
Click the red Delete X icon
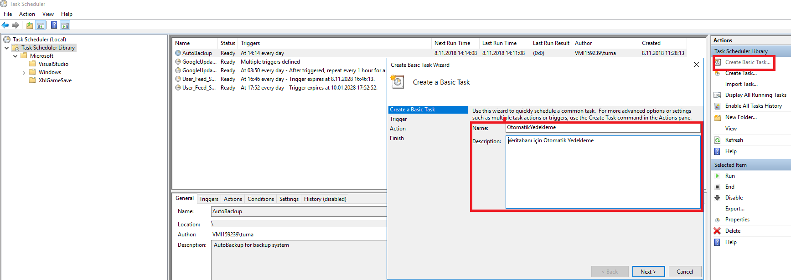[717, 231]
